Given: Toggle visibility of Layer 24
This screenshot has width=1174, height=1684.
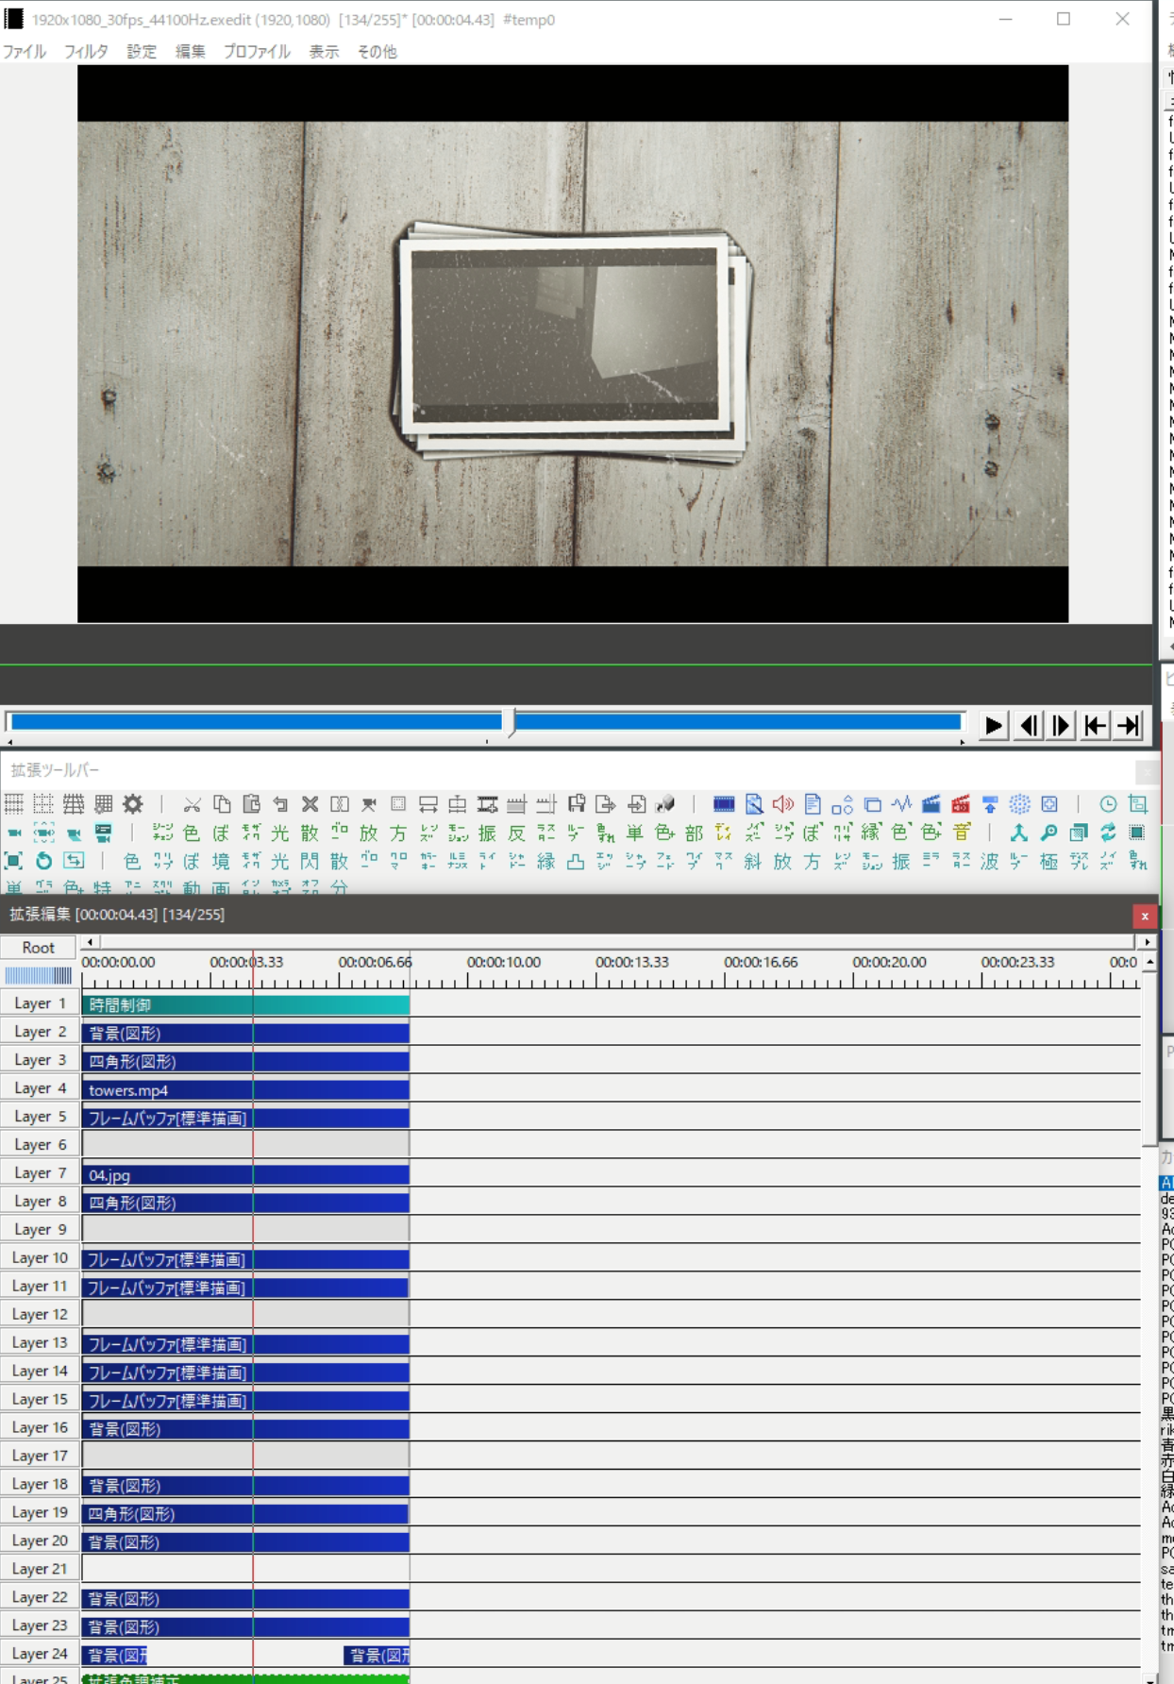Looking at the screenshot, I should point(40,1655).
